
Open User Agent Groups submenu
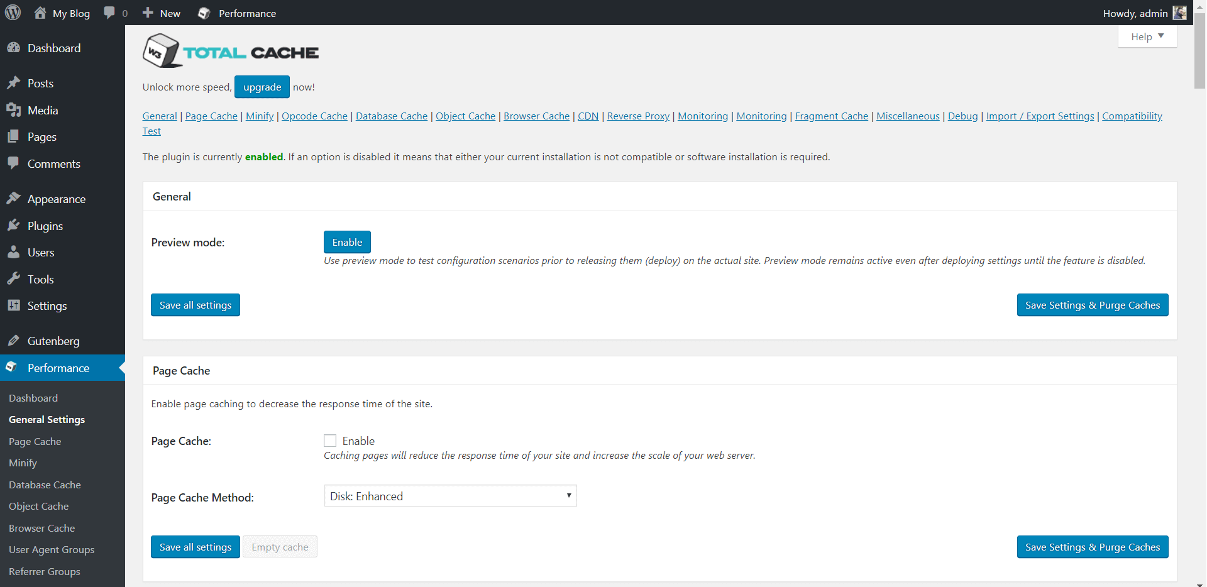click(x=52, y=549)
